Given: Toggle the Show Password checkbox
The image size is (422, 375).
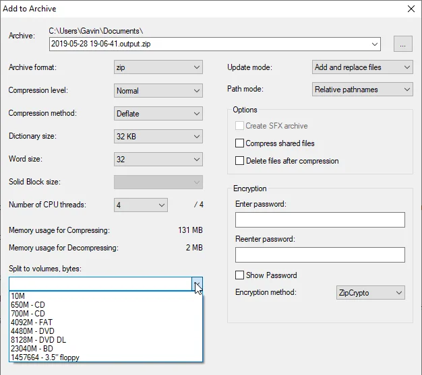Looking at the screenshot, I should tap(239, 275).
